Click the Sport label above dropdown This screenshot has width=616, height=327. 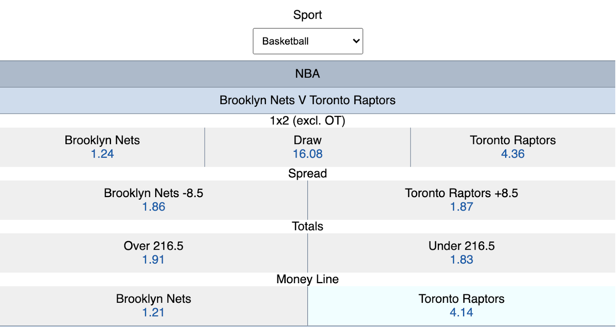point(308,15)
